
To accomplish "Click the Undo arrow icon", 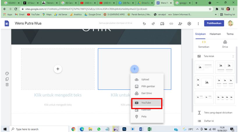I will coord(145,23).
